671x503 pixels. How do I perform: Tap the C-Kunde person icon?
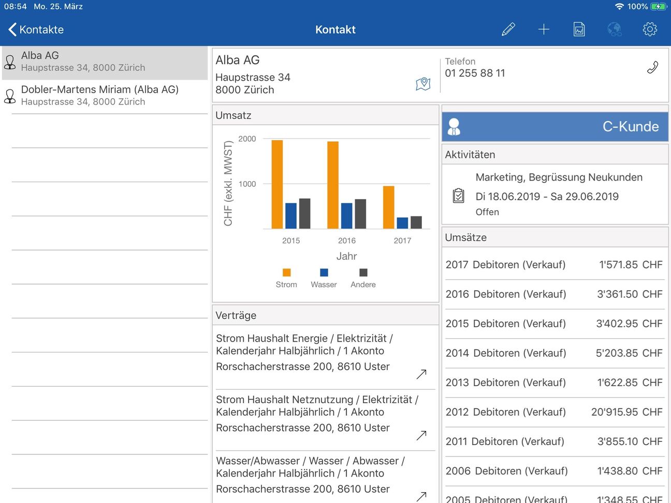coord(454,127)
